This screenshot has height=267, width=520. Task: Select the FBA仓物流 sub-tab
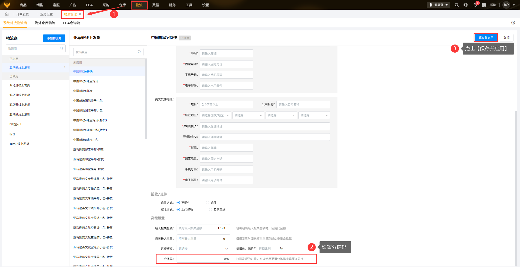[72, 23]
